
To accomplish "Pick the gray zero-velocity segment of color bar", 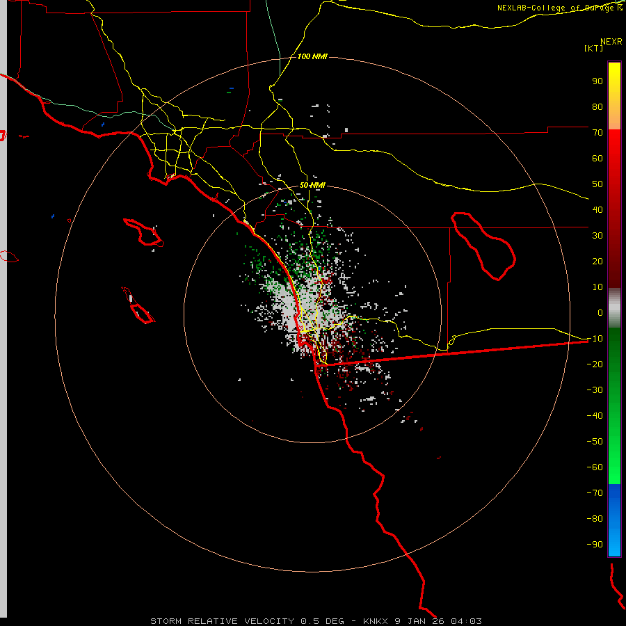I will [x=614, y=308].
